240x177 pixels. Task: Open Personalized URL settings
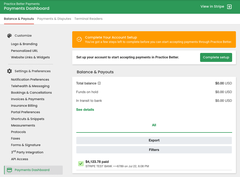[24, 50]
